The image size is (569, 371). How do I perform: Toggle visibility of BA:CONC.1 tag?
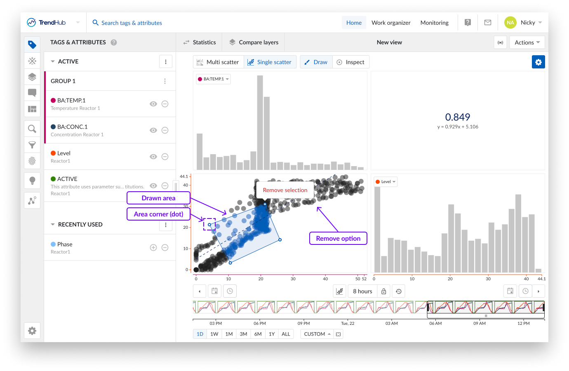153,130
